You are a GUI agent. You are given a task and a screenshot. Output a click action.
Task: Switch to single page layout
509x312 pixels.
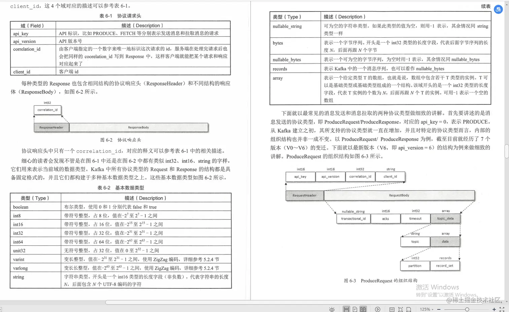coord(355,309)
